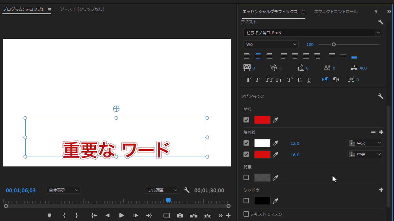Export frame with camera icon
Screen dimensions: 394x221
point(180,216)
